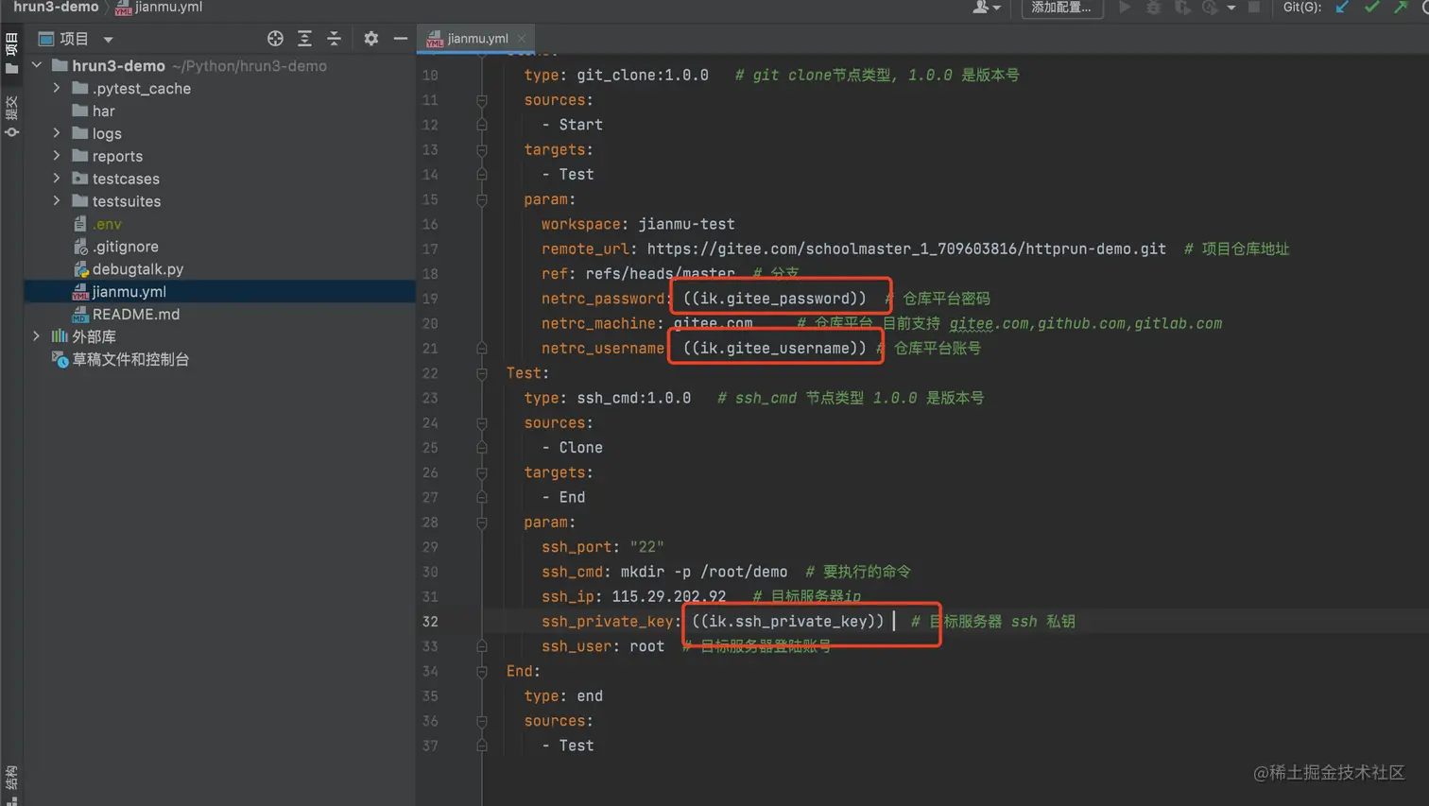Click hrun3-demo in the breadcrumb bar
This screenshot has height=806, width=1429.
[x=56, y=8]
